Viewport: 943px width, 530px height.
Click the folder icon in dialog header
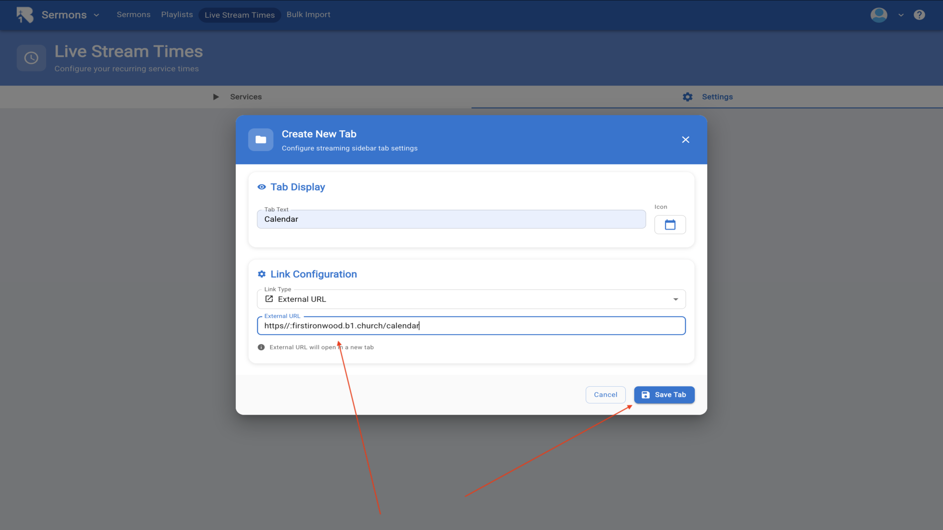point(261,140)
